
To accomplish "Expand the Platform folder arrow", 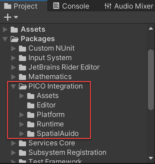I will tap(22, 115).
